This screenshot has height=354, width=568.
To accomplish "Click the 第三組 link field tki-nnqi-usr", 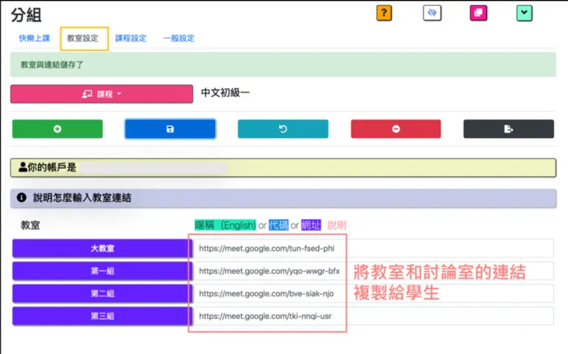I will 373,316.
